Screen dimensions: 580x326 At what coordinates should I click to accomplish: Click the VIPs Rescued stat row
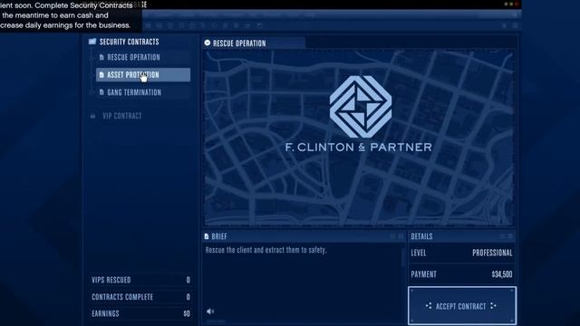(140, 280)
